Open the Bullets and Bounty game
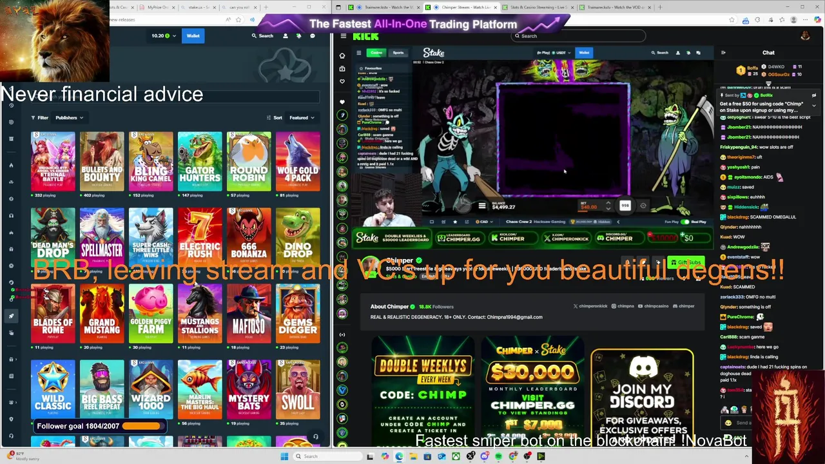Image resolution: width=825 pixels, height=464 pixels. tap(102, 162)
